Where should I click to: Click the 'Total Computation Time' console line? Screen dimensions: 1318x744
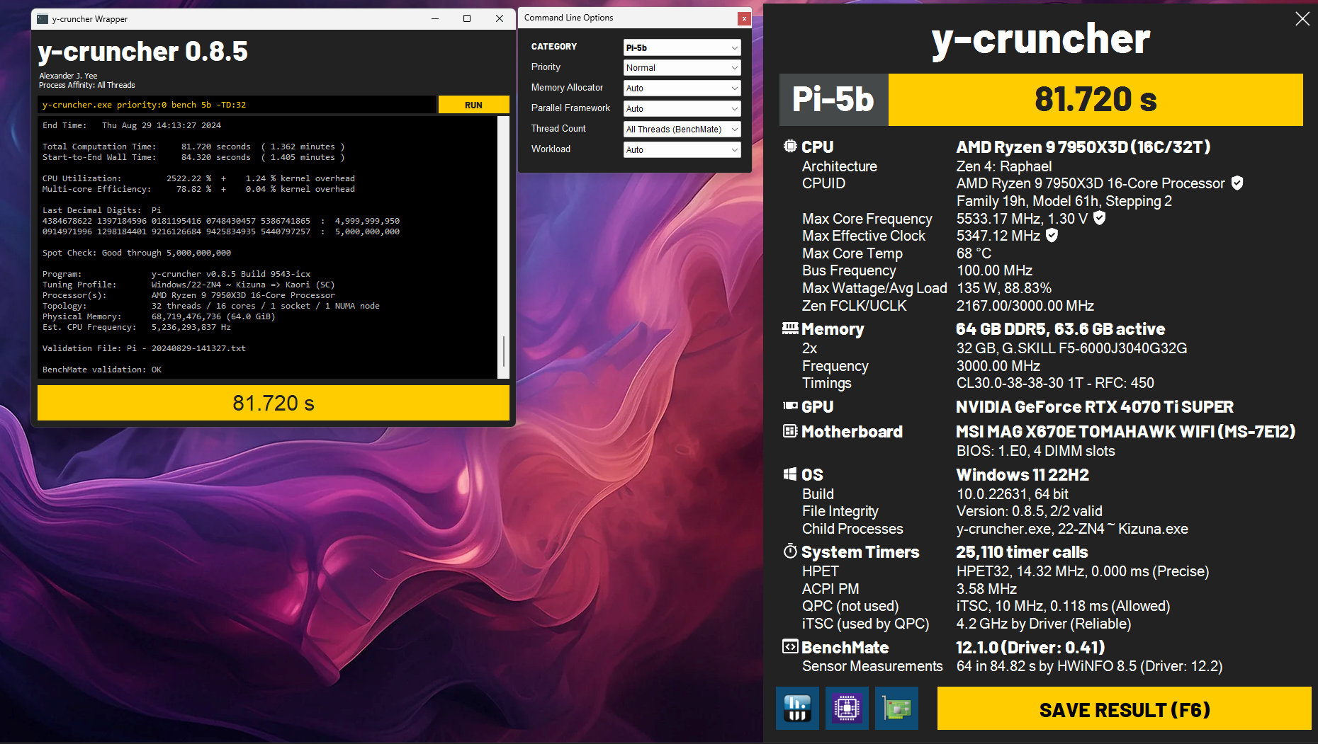pyautogui.click(x=193, y=147)
